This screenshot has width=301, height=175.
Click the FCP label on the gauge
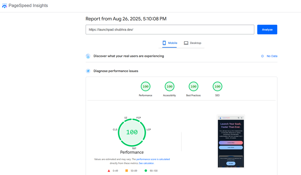click(139, 118)
